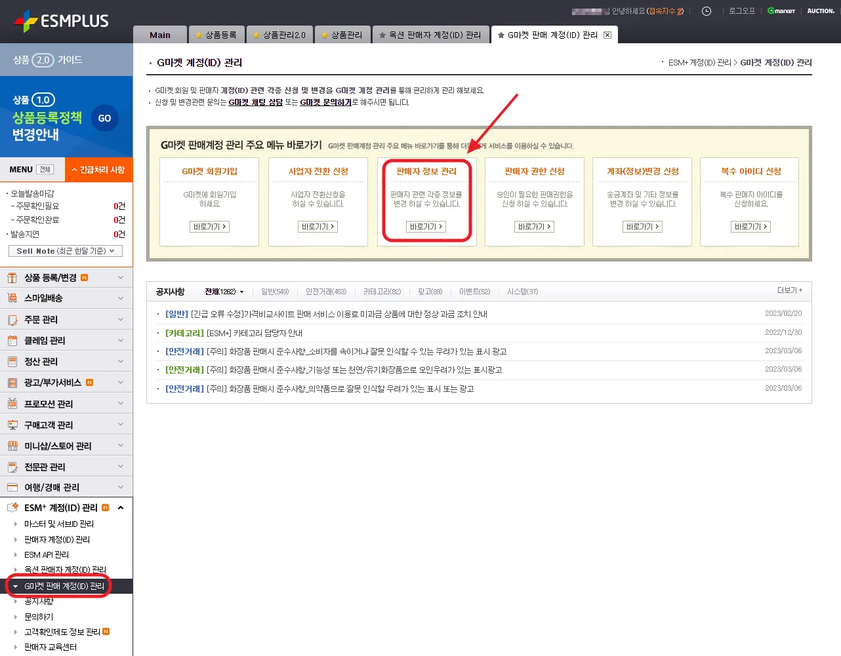
Task: Open ESM API 관리 submenu item
Action: (47, 555)
